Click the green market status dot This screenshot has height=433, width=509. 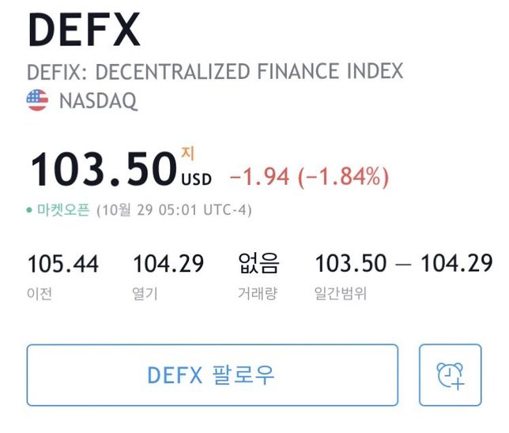pos(29,211)
